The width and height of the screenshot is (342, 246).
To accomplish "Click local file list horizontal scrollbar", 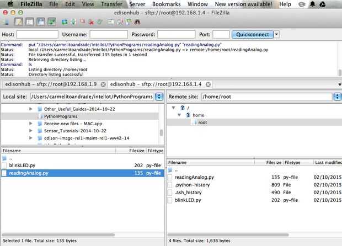I will 58,235.
